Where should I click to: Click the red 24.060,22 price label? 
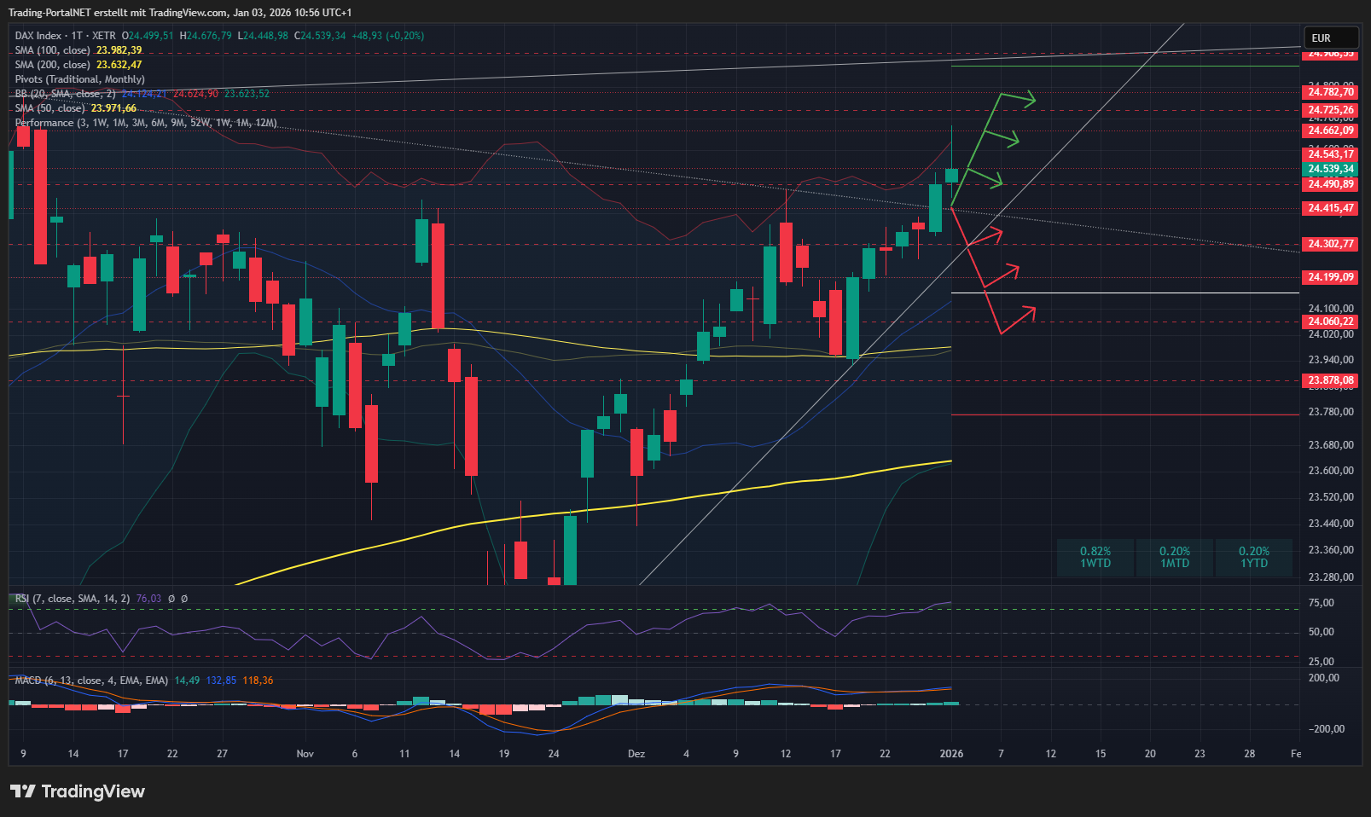(1331, 322)
